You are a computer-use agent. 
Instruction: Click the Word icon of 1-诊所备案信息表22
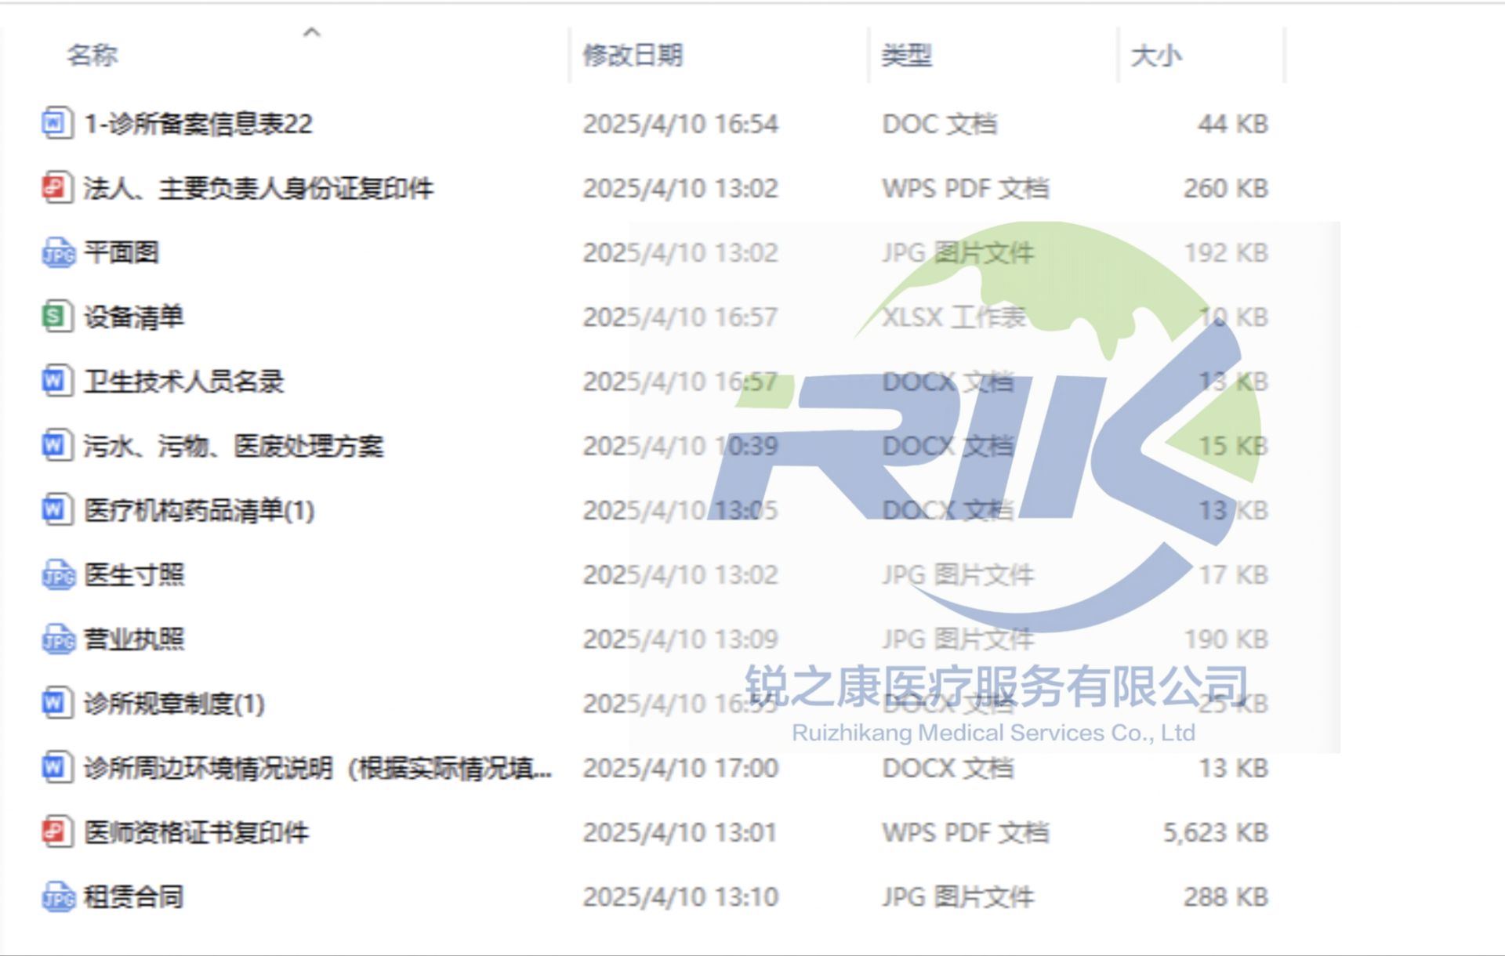tap(56, 123)
